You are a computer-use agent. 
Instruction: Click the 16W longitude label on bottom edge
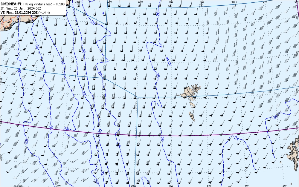(x=20, y=186)
